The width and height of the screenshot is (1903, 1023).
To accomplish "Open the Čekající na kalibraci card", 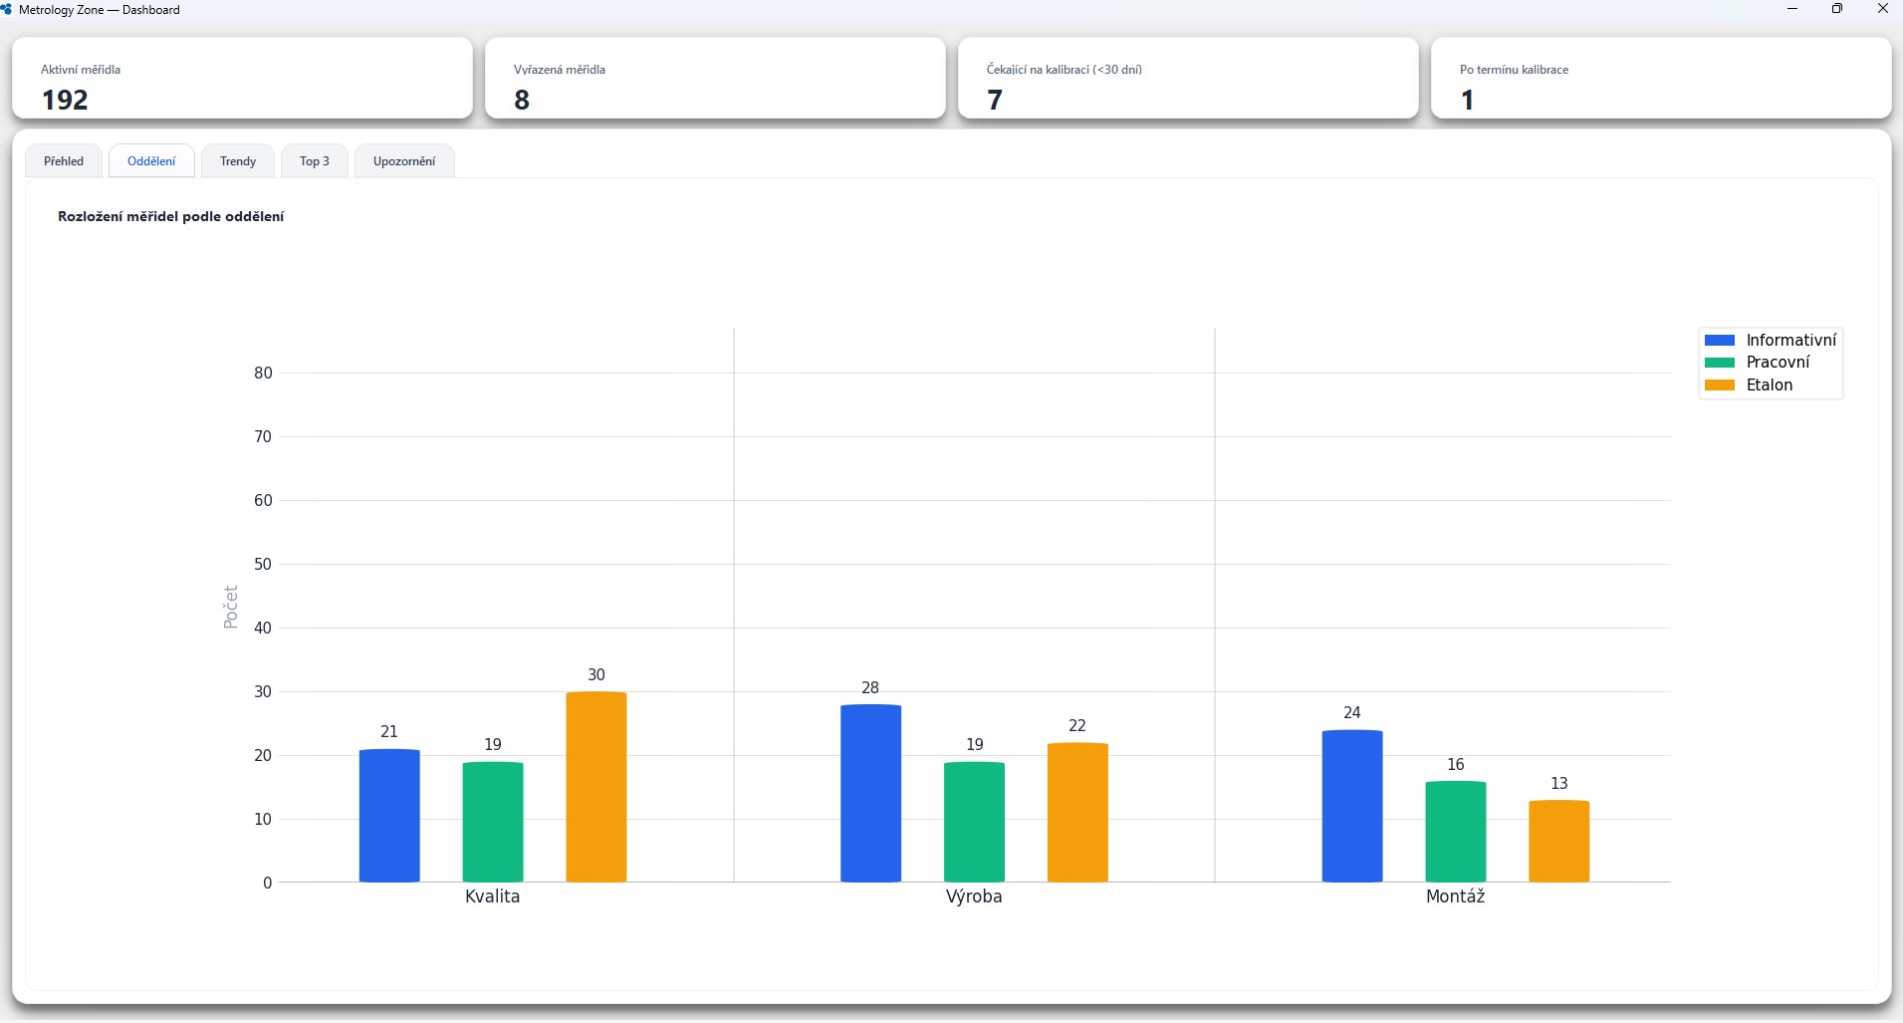I will (x=1188, y=79).
